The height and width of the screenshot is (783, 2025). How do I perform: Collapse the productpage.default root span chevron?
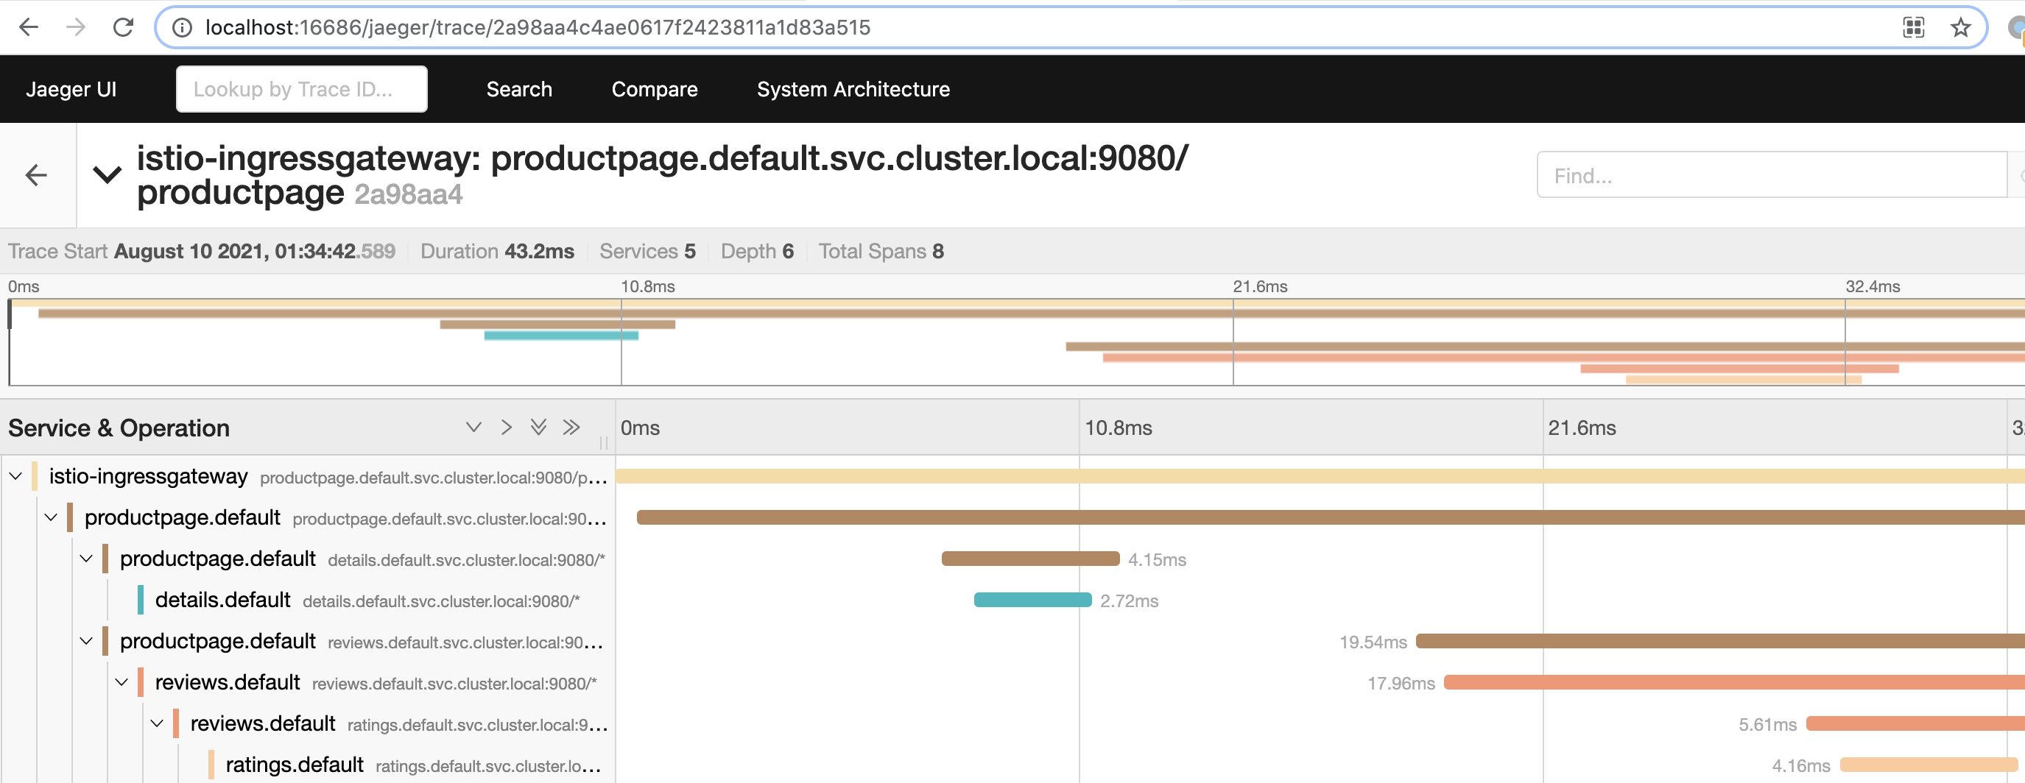click(51, 517)
